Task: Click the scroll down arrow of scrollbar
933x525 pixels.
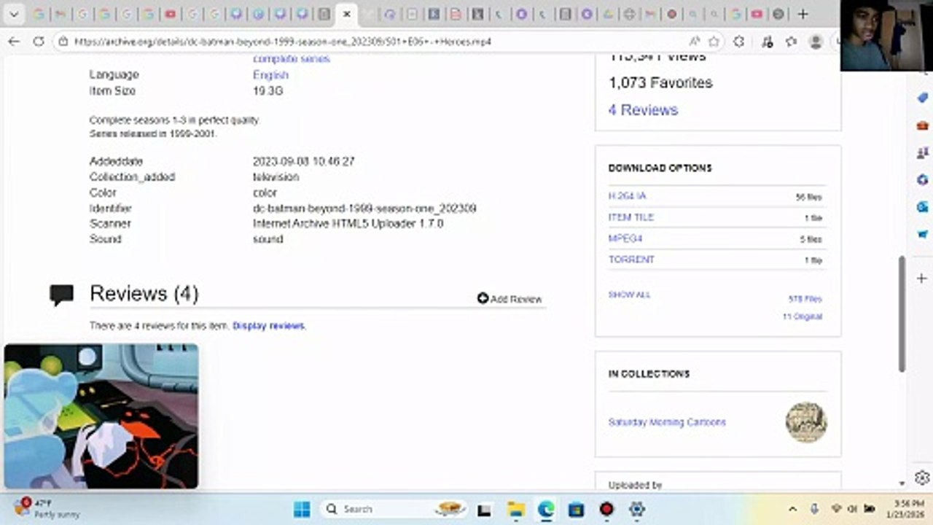Action: 902,483
